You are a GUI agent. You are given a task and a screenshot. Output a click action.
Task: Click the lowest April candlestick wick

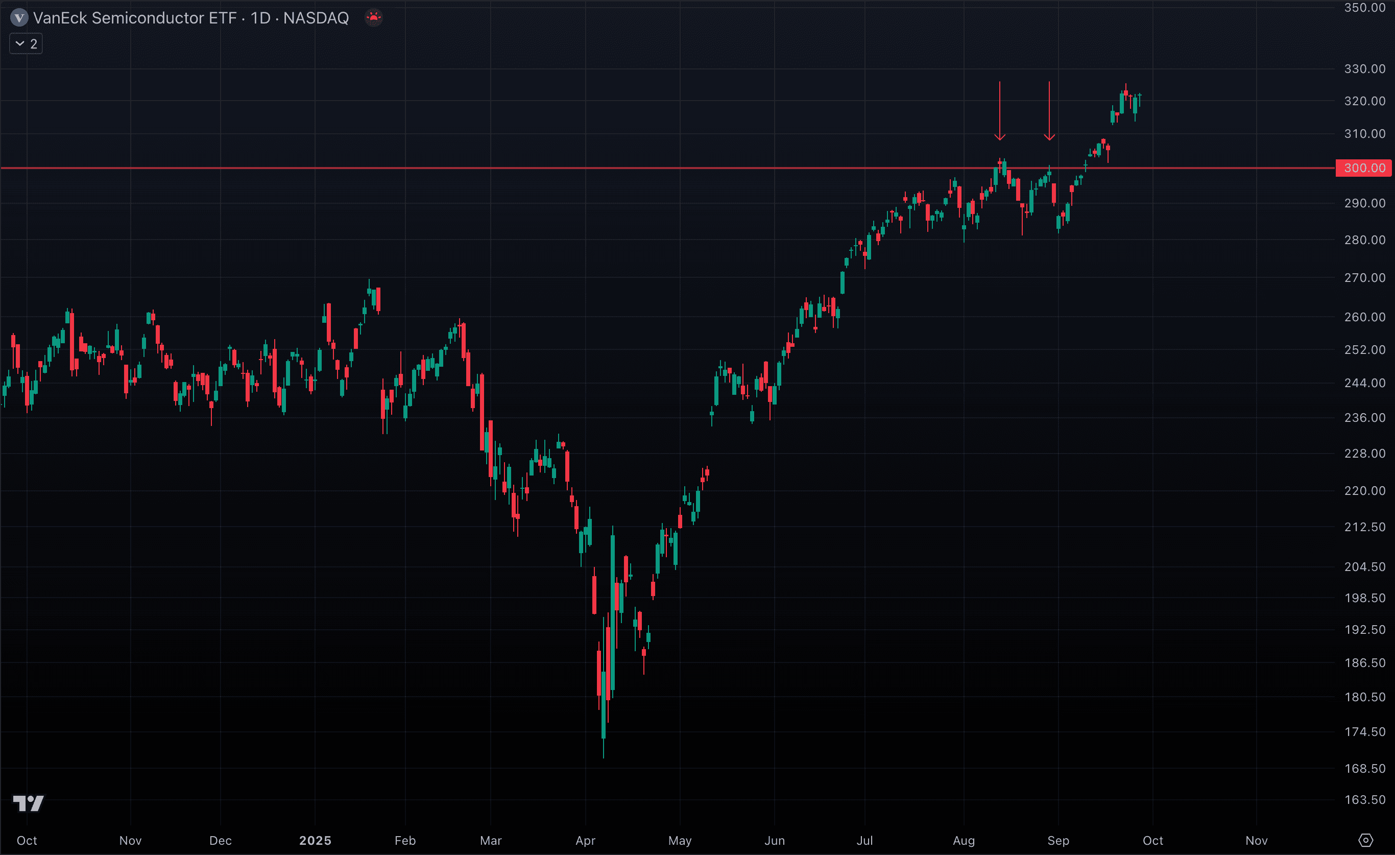point(604,747)
